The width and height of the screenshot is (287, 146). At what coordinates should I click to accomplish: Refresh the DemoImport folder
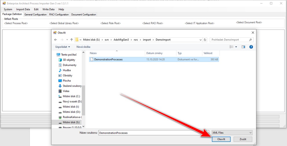pos(205,40)
